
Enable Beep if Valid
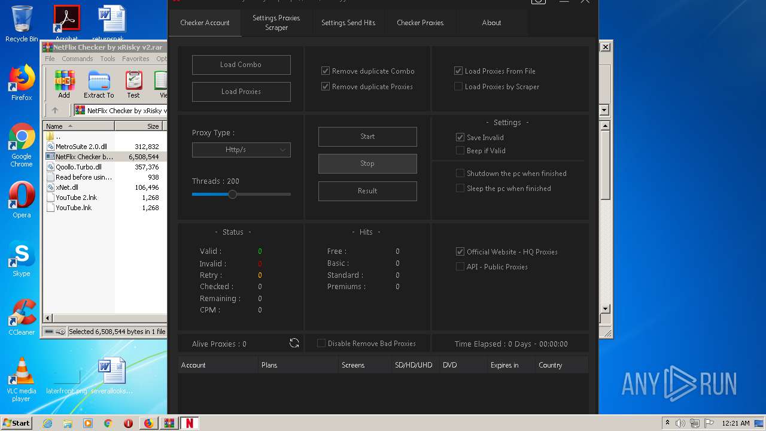coord(460,150)
